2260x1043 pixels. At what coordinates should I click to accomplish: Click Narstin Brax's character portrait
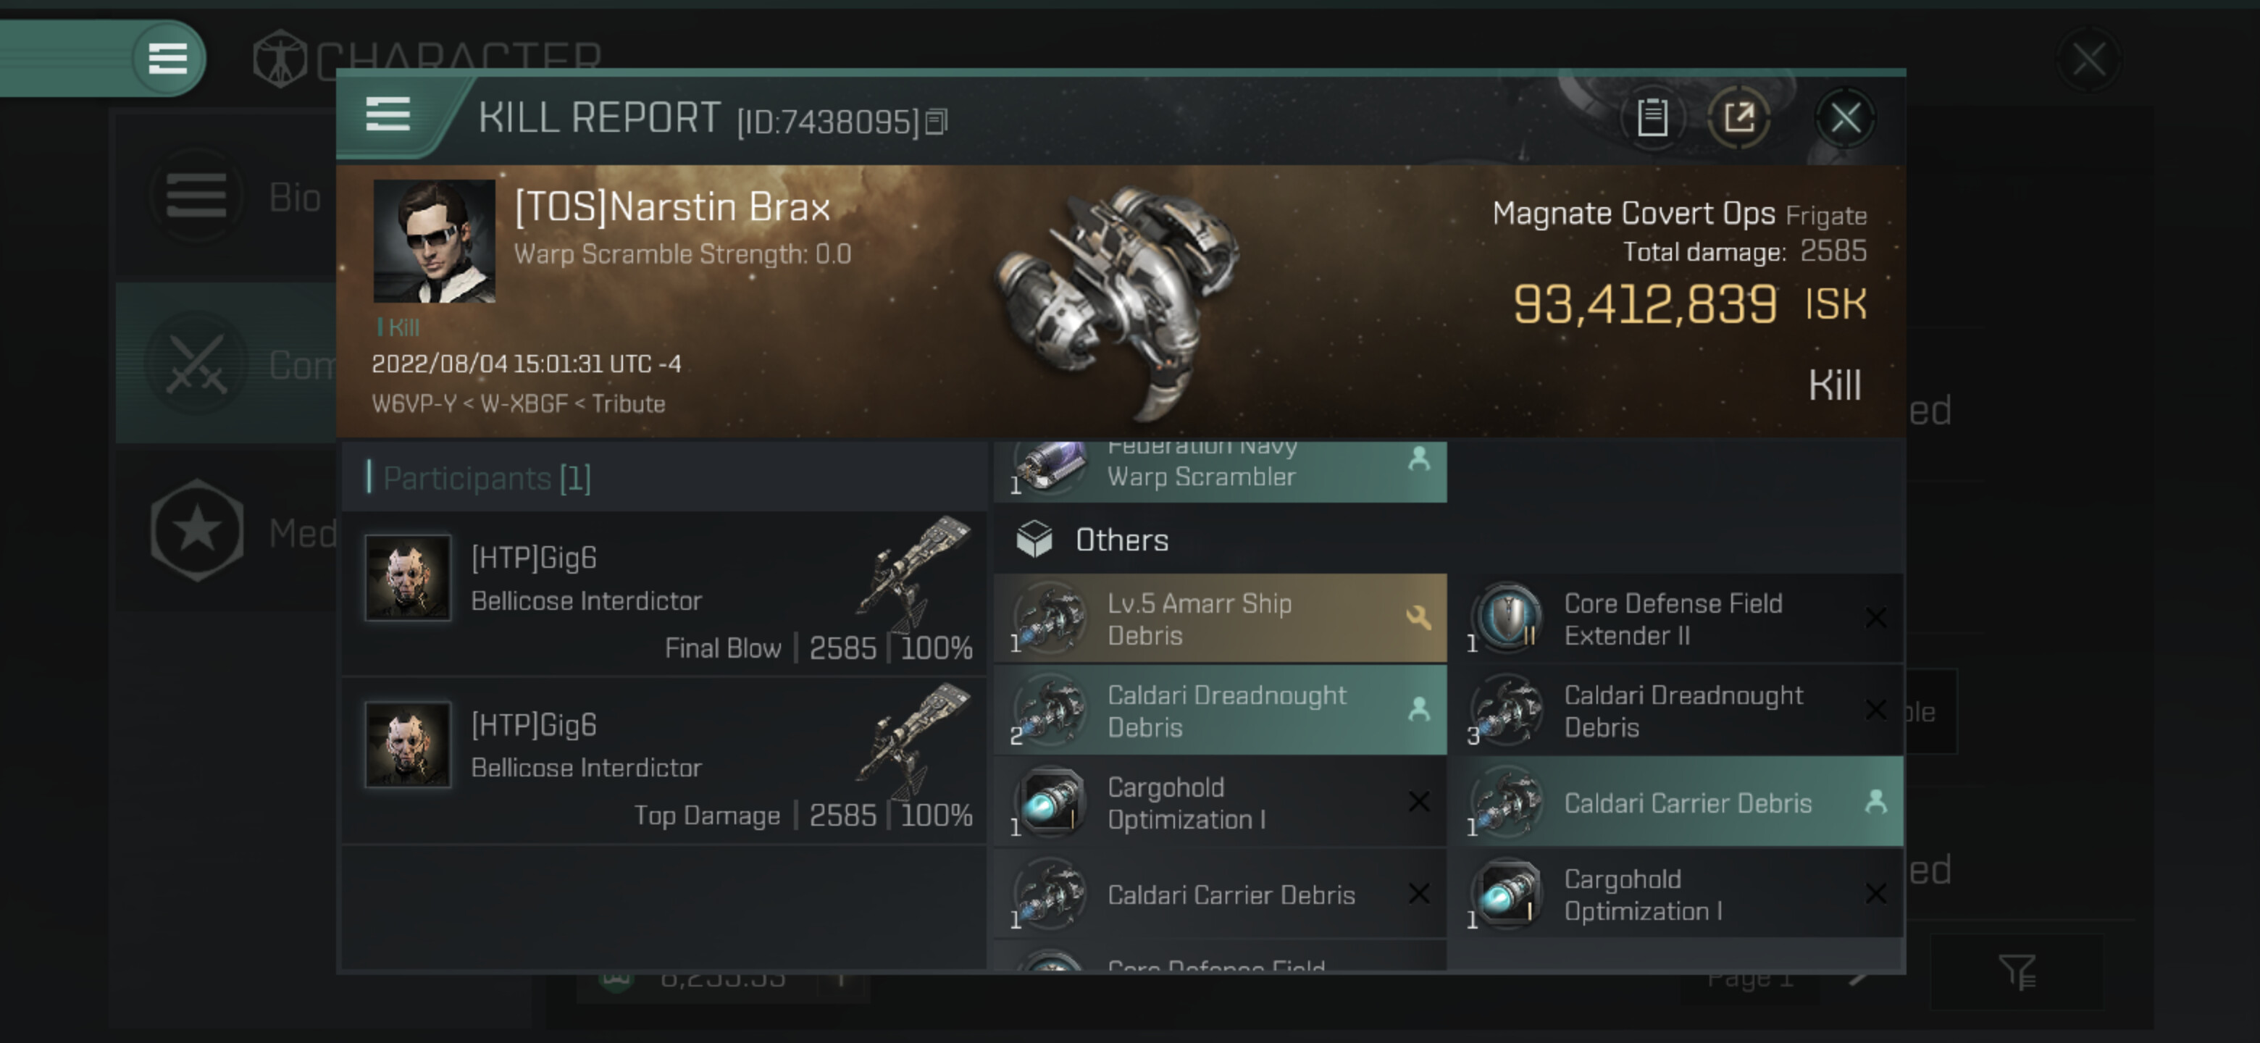[435, 241]
